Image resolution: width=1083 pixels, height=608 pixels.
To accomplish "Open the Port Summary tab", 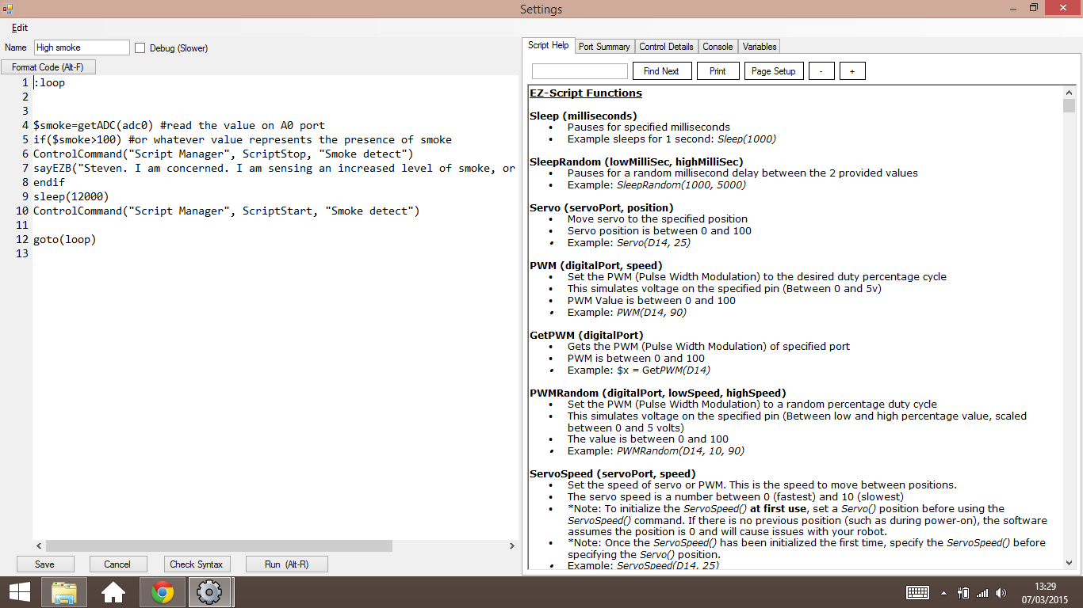I will 604,46.
